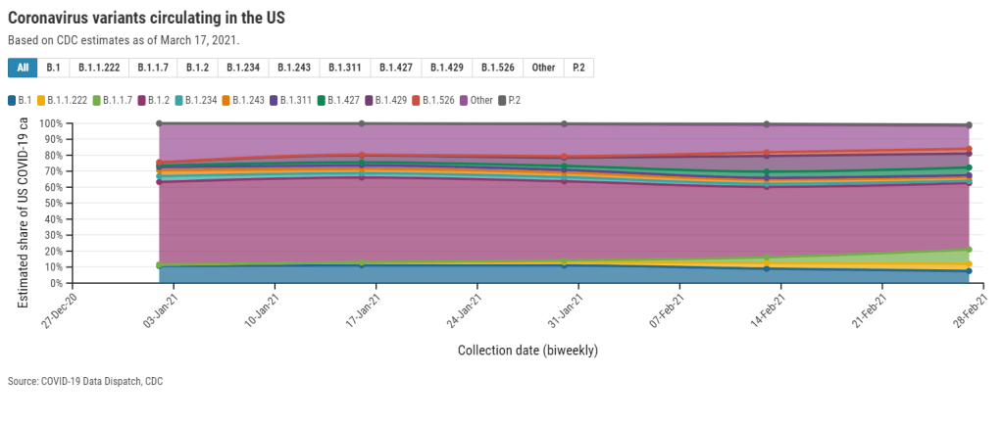Select the B.1.429 filter button

coord(447,68)
